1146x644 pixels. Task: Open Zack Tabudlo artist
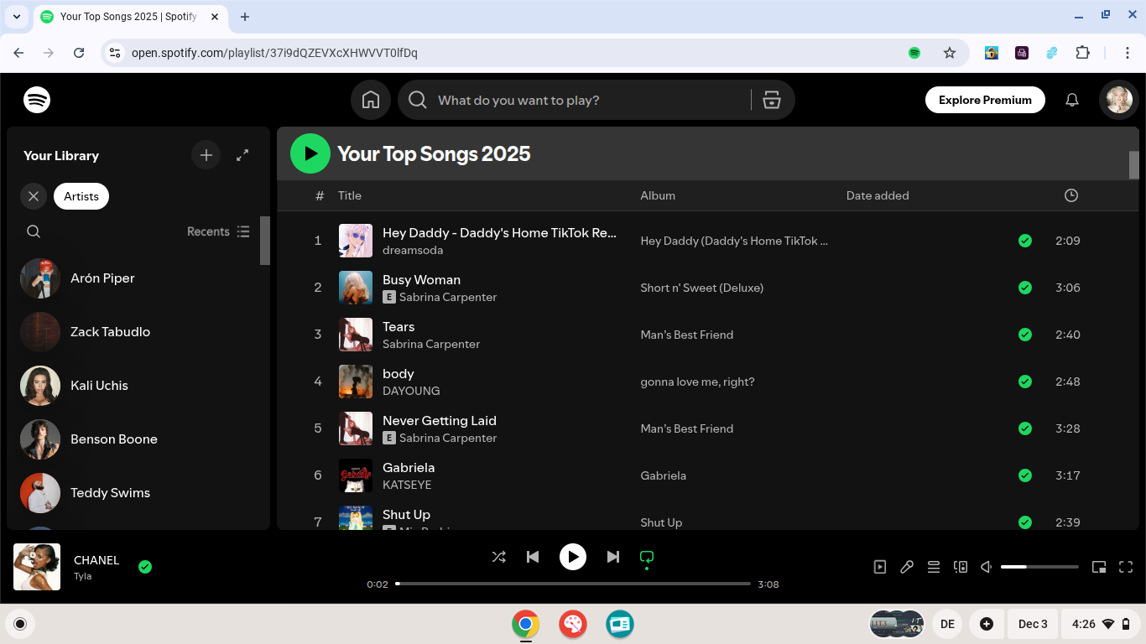tap(138, 332)
